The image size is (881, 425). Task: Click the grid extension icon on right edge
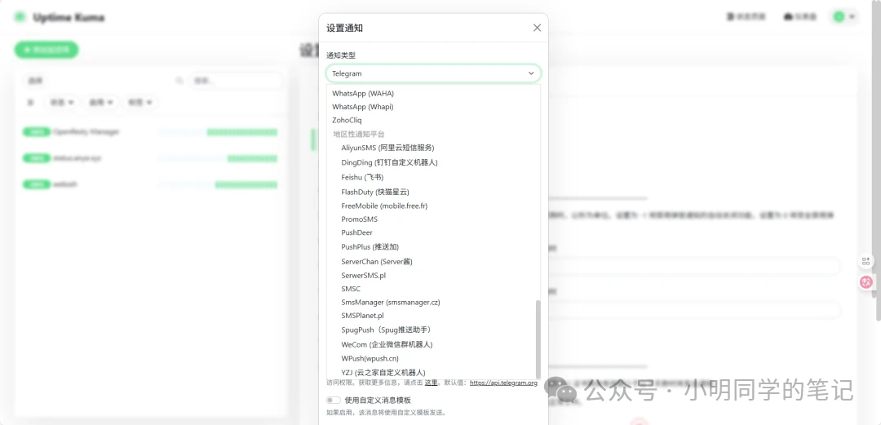866,261
